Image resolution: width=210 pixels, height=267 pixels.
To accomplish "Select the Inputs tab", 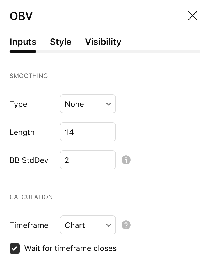I will click(23, 42).
